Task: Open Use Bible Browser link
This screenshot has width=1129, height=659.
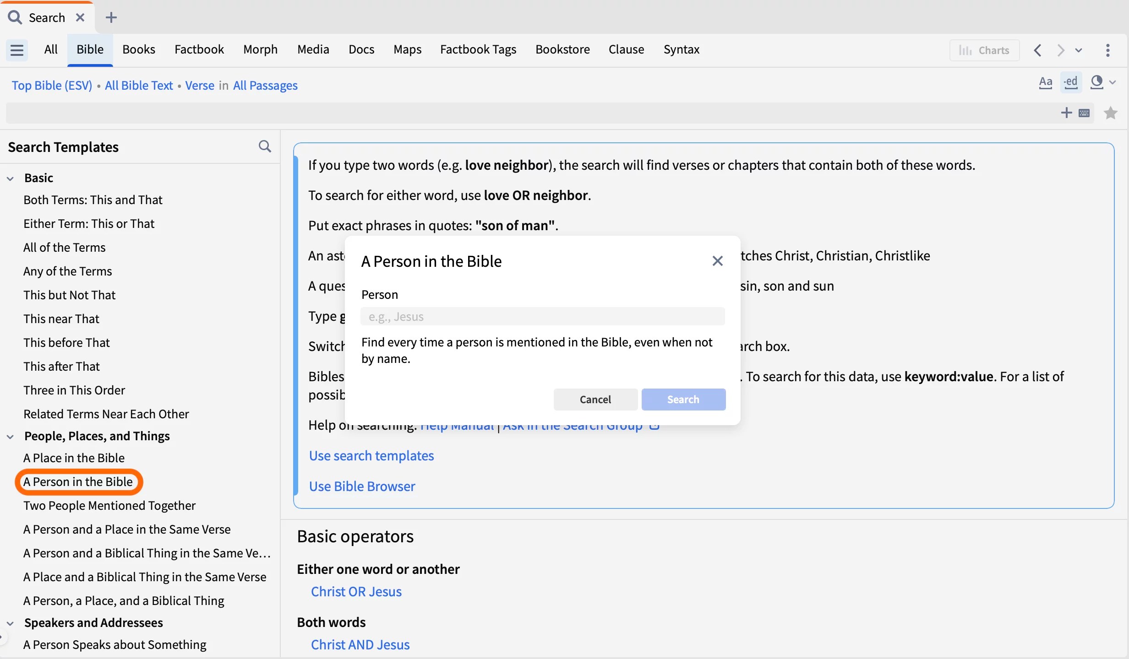Action: point(362,486)
